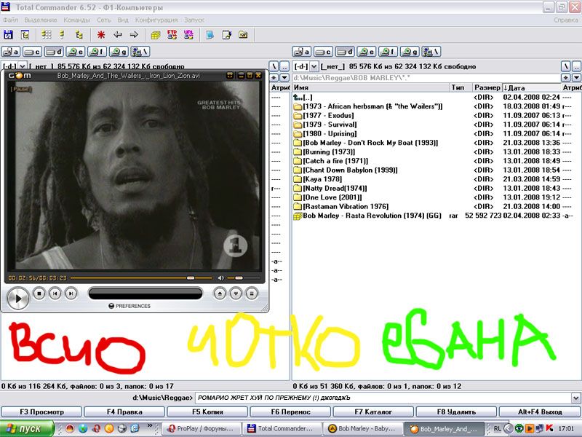
Task: Select drive f in right panel drive bar
Action: [x=388, y=52]
